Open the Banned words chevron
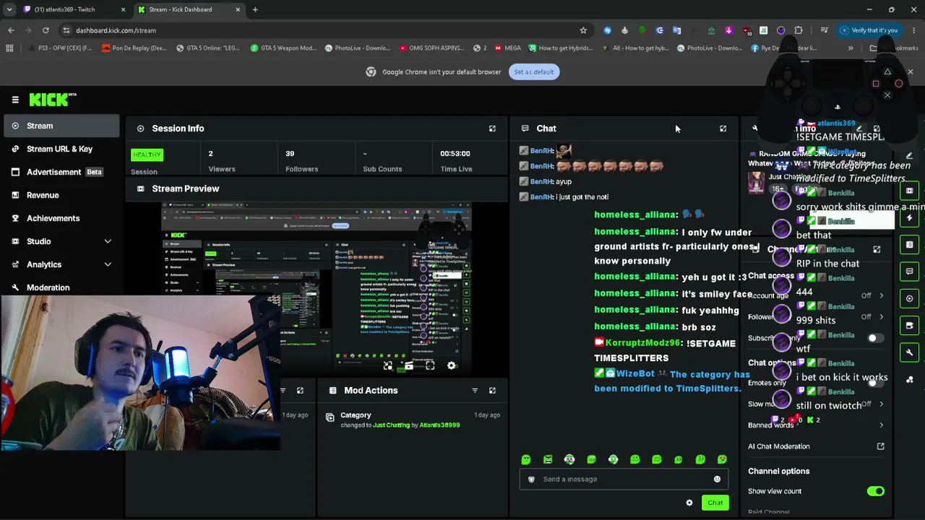This screenshot has height=520, width=925. pos(881,425)
